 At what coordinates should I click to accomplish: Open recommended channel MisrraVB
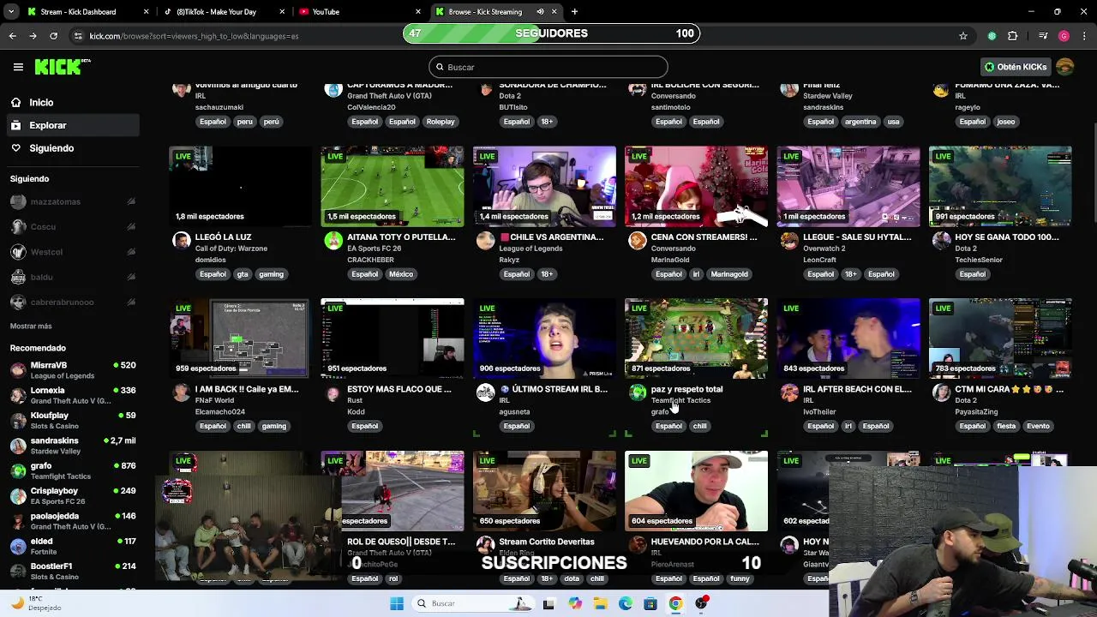[73, 370]
